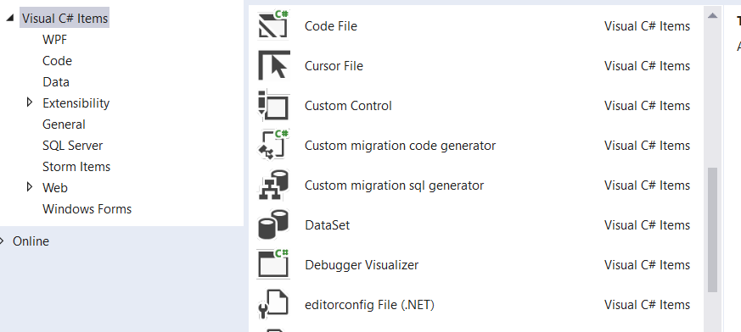Expand the Online category
The height and width of the screenshot is (332, 741).
coord(2,241)
